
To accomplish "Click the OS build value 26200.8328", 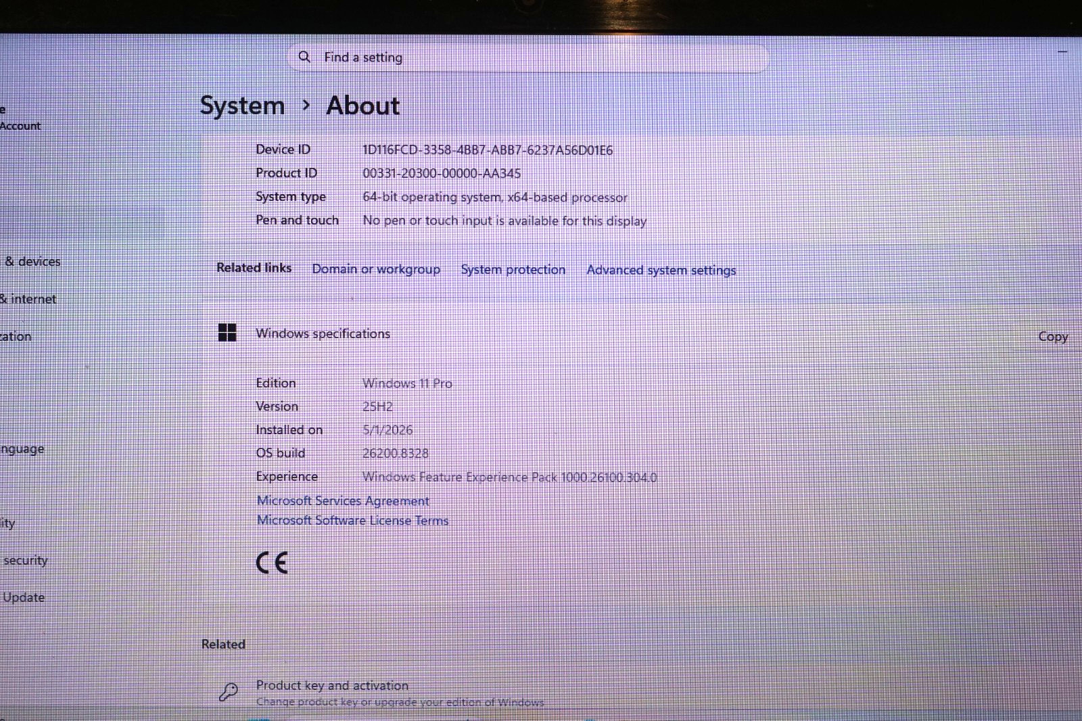I will coord(396,453).
